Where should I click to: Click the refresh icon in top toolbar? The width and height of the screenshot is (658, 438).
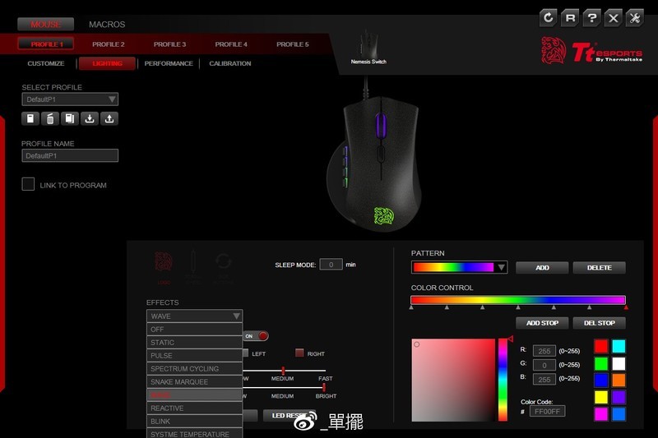click(x=548, y=18)
